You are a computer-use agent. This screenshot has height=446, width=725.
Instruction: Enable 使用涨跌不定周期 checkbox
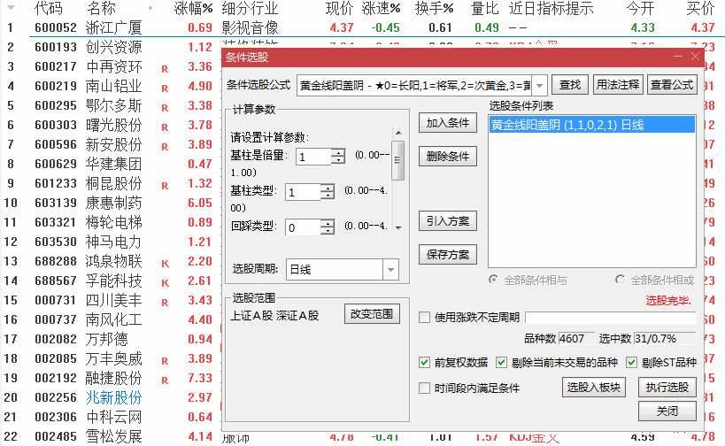pyautogui.click(x=424, y=318)
